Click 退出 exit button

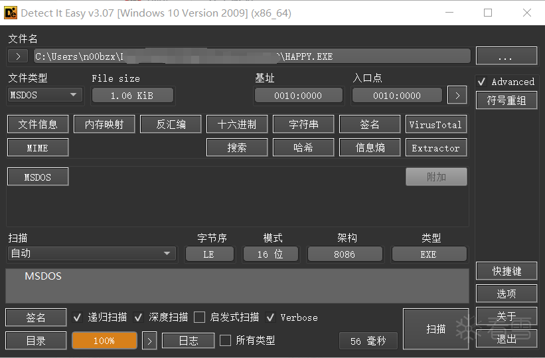point(506,339)
